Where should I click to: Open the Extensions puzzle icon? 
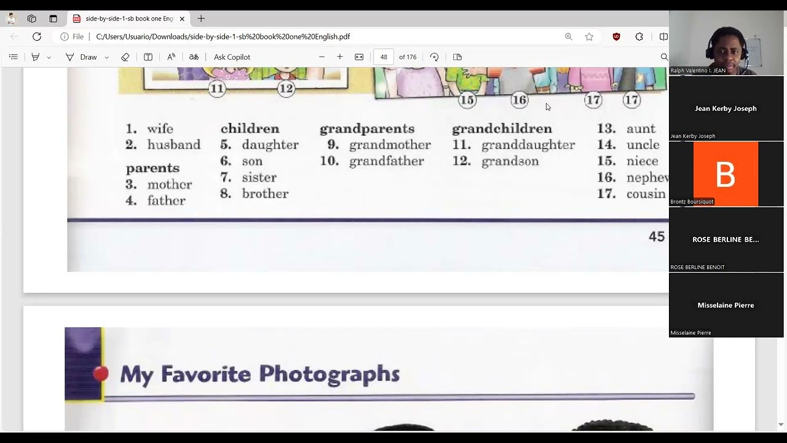click(x=639, y=36)
